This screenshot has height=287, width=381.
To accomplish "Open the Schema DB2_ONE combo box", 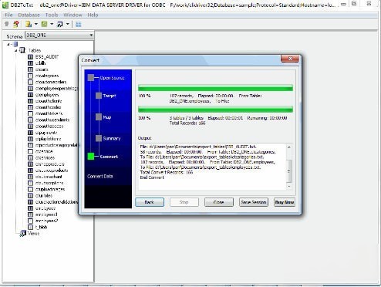I will (59, 35).
